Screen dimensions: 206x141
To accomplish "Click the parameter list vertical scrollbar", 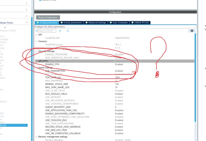I will click(195, 77).
